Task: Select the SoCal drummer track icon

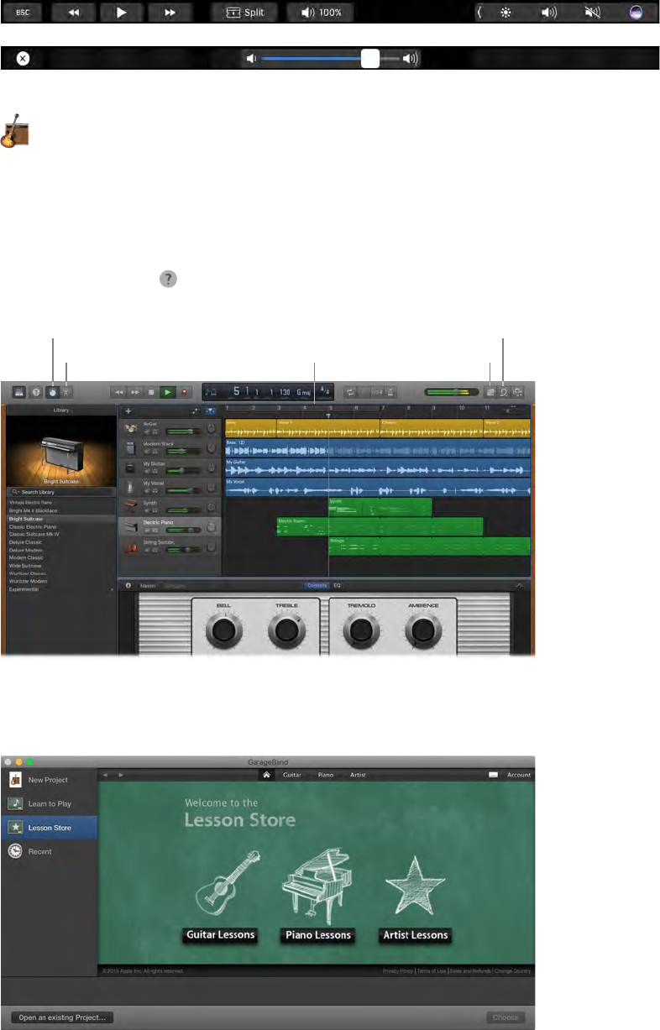Action: (130, 428)
